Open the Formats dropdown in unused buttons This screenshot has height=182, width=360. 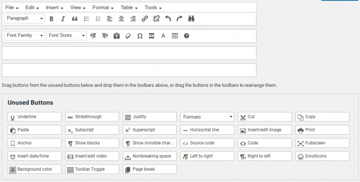(x=207, y=117)
